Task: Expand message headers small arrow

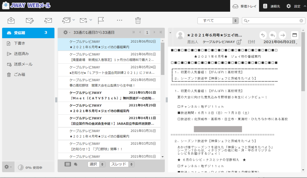Action: [x=170, y=33]
